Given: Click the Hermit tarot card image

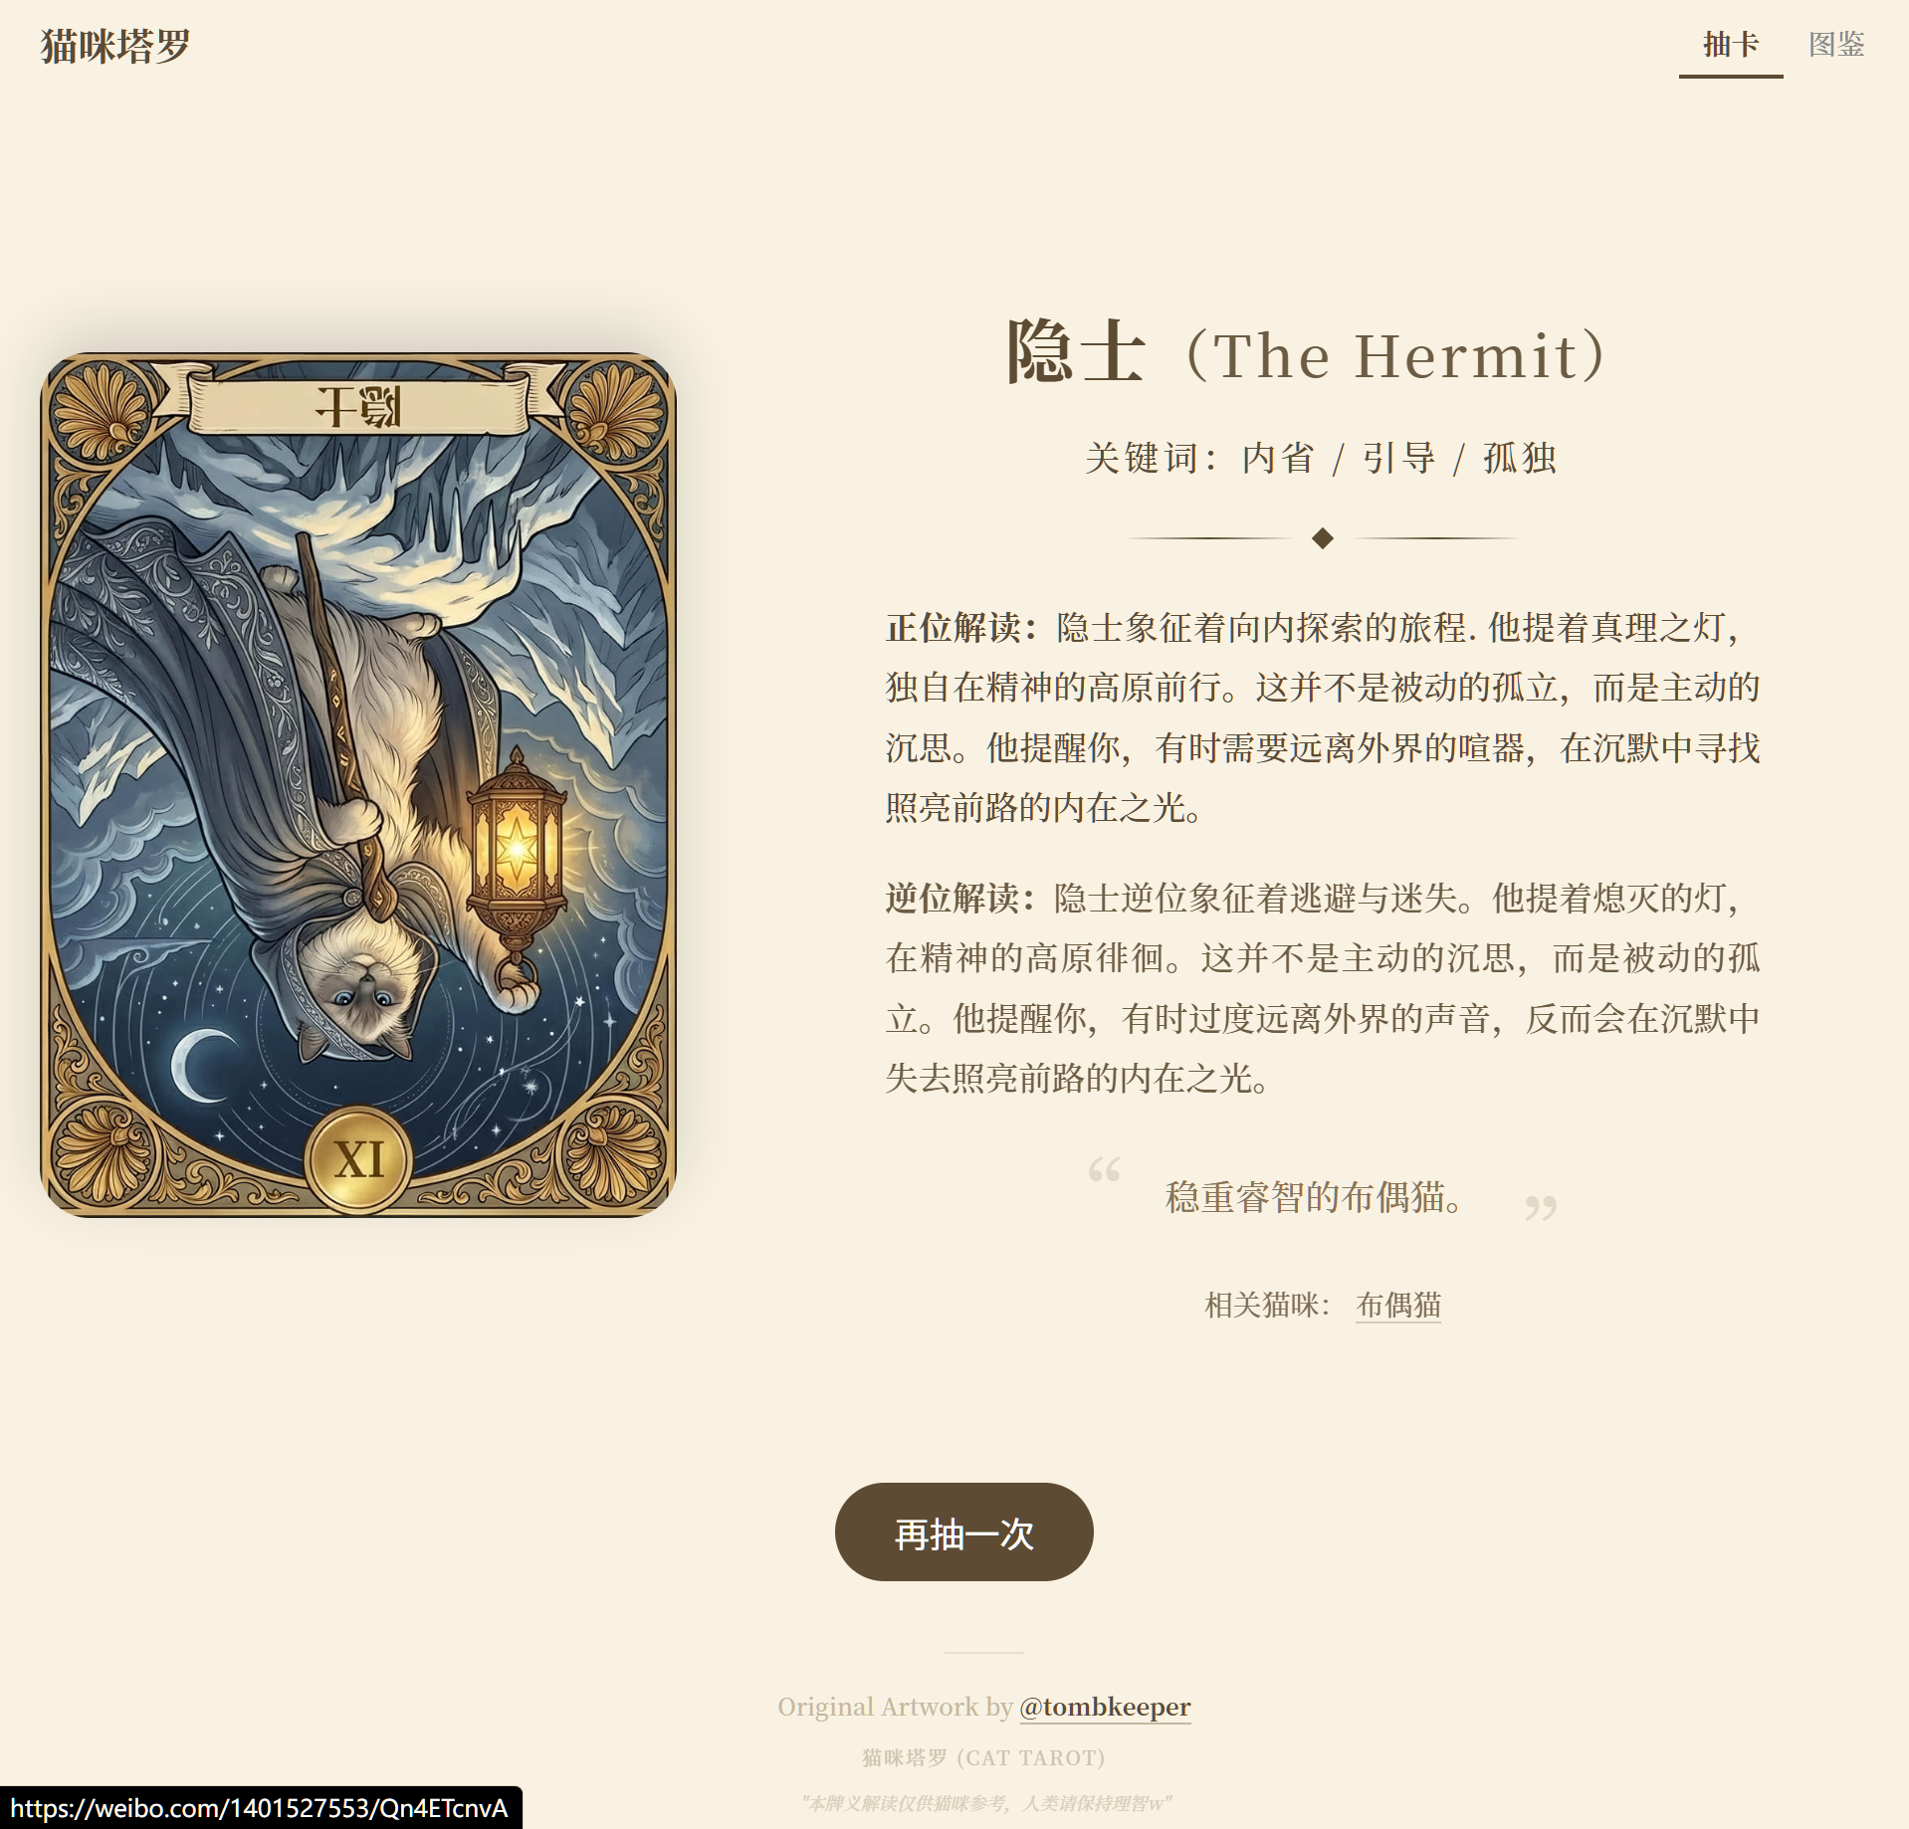Looking at the screenshot, I should (358, 785).
